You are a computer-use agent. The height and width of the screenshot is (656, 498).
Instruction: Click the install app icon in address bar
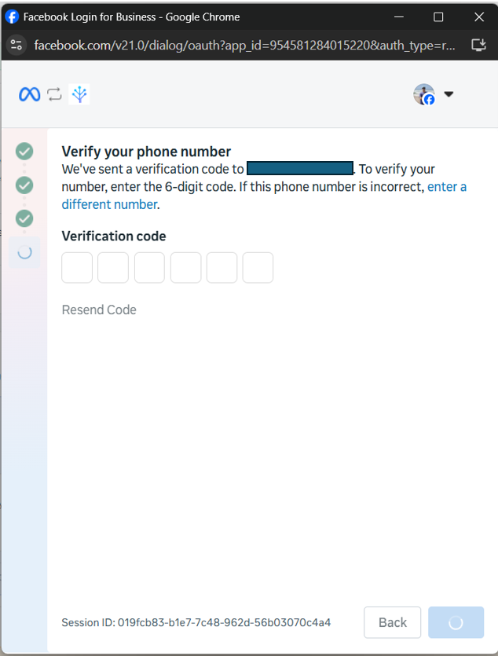[x=479, y=45]
